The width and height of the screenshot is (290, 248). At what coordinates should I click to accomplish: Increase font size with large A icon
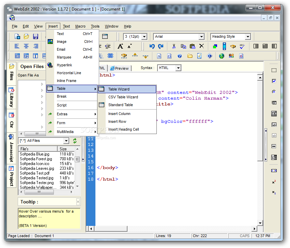coord(120,46)
